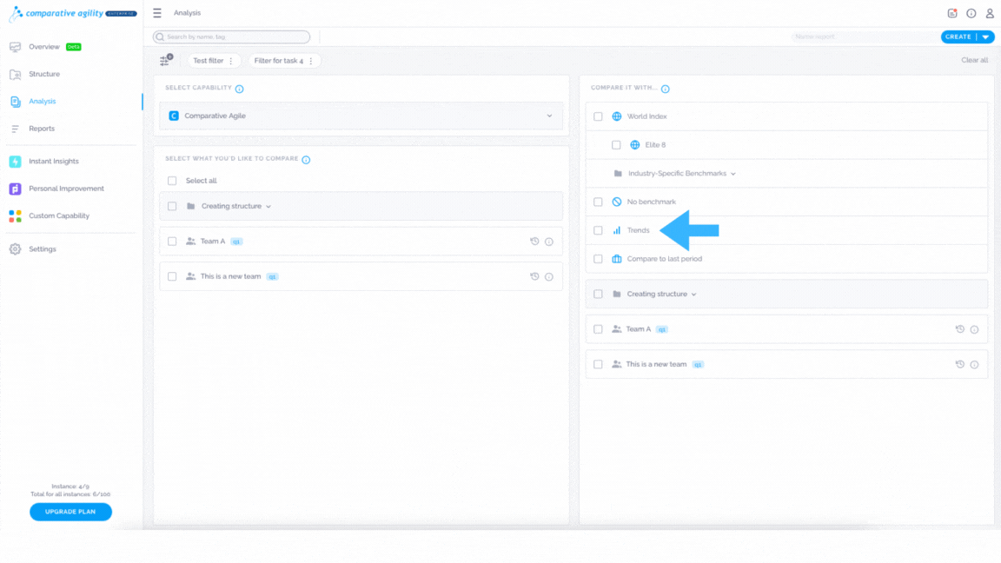
Task: Check the Select all checkbox
Action: click(x=172, y=181)
